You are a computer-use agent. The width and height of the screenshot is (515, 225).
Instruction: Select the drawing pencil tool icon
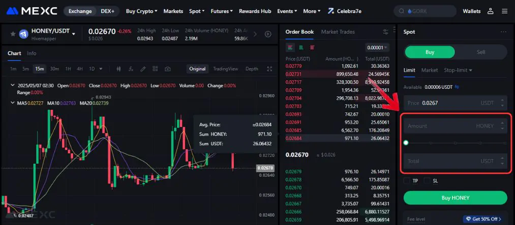(143, 69)
